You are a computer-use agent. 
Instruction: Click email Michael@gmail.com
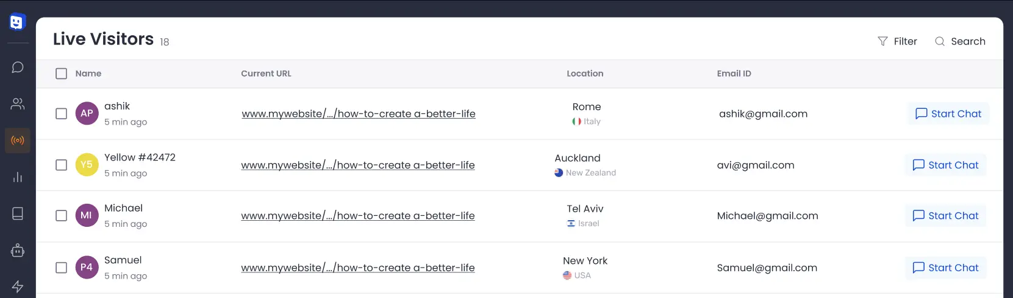tap(767, 216)
